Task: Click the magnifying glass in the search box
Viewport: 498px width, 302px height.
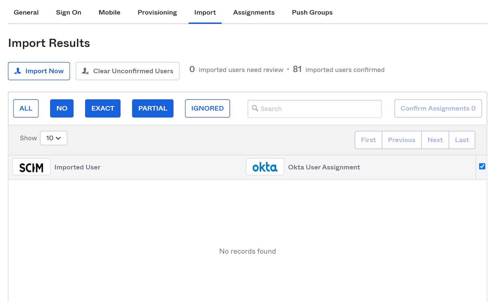Action: (255, 108)
